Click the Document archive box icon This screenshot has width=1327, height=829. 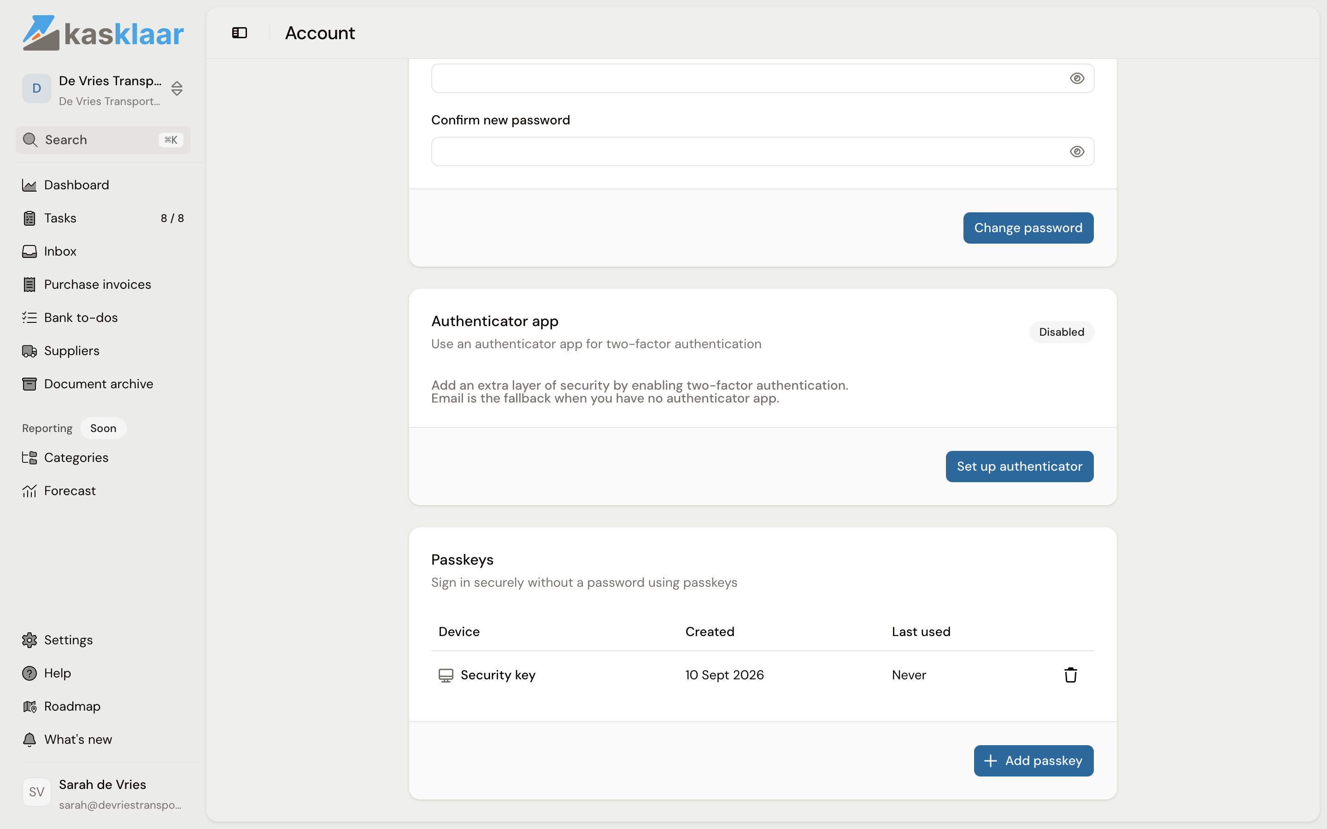tap(29, 384)
